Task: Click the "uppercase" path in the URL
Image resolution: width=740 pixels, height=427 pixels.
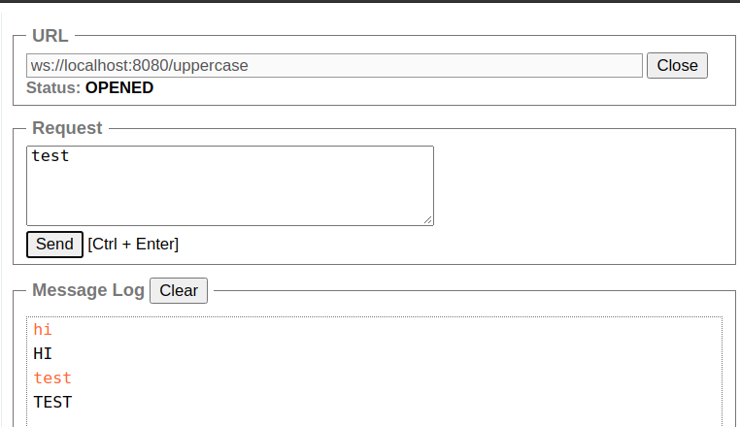Action: pyautogui.click(x=211, y=66)
